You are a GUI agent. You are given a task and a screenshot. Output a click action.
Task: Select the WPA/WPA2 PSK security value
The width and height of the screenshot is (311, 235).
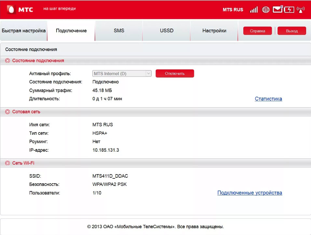pyautogui.click(x=110, y=185)
